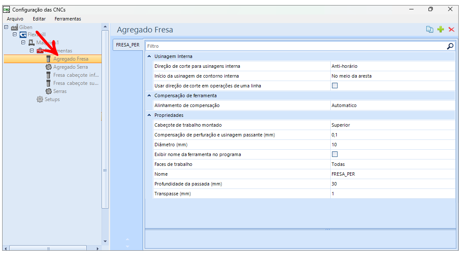This screenshot has width=463, height=255.
Task: Enable 'Exibir nome da ferramenta no programa'
Action: (x=335, y=154)
